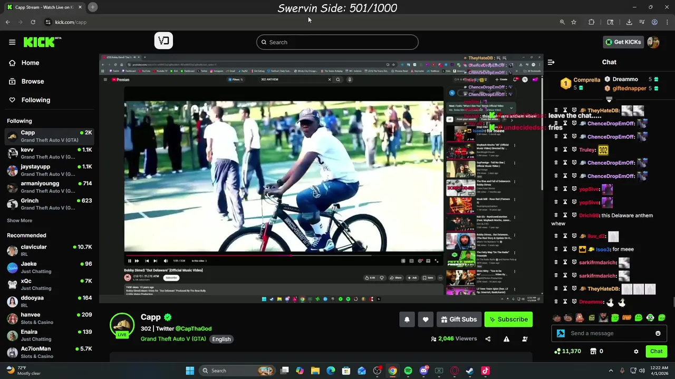675x379 pixels.
Task: Open Chrome extensions puzzle icon
Action: [x=591, y=22]
